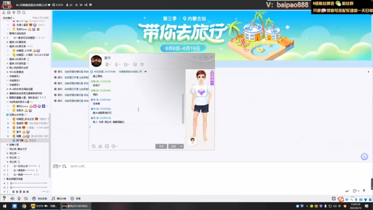The image size is (373, 210).
Task: Click the star favorite icon in the top channel bar
Action: [x=76, y=5]
